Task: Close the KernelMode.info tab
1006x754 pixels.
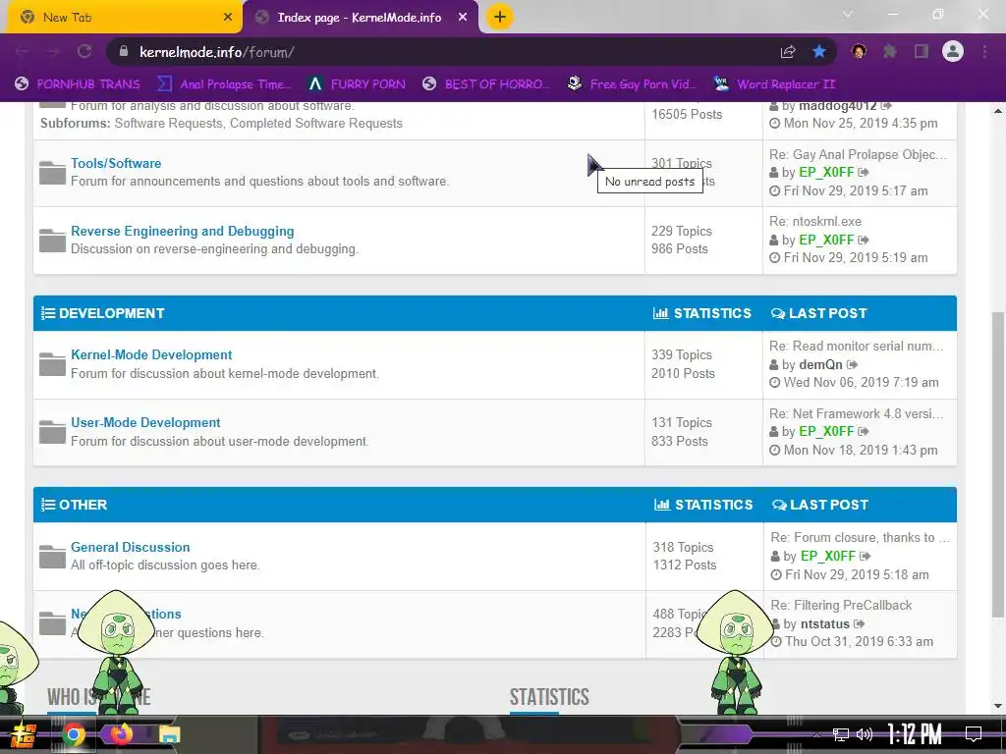Action: pos(463,18)
